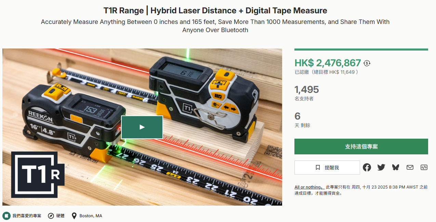436x222 pixels.
Task: Click the 我們喜愛的專案 link text
Action: click(x=27, y=216)
